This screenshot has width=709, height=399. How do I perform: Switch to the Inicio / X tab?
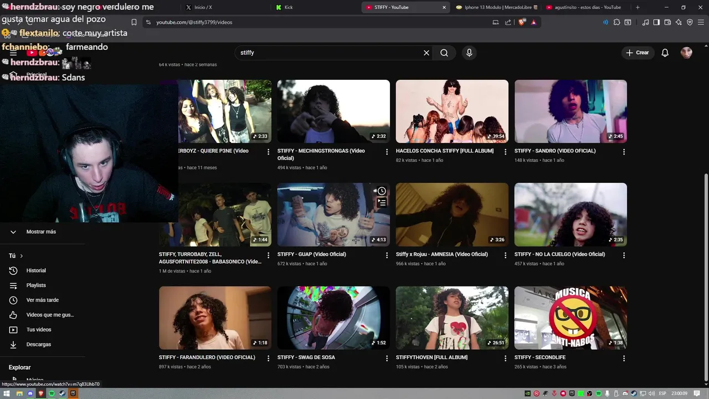[x=225, y=7]
